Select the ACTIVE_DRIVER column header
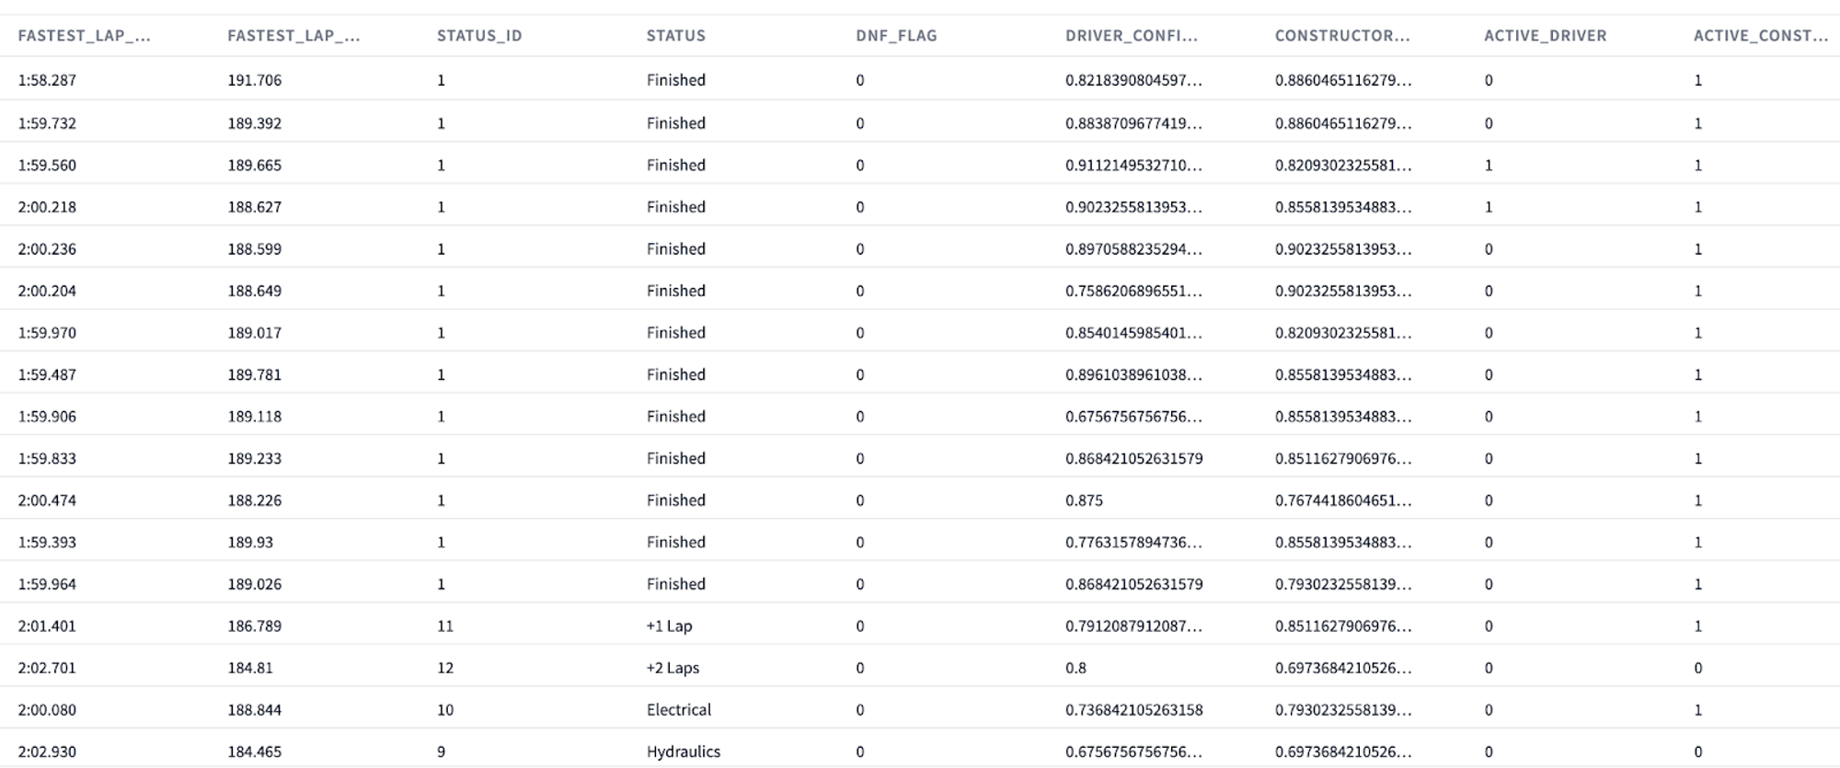This screenshot has width=1840, height=768. pyautogui.click(x=1545, y=36)
